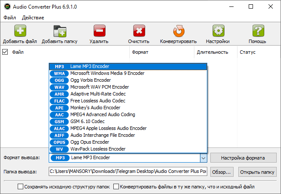
Task: Open the Файл menu
Action: click(x=9, y=18)
